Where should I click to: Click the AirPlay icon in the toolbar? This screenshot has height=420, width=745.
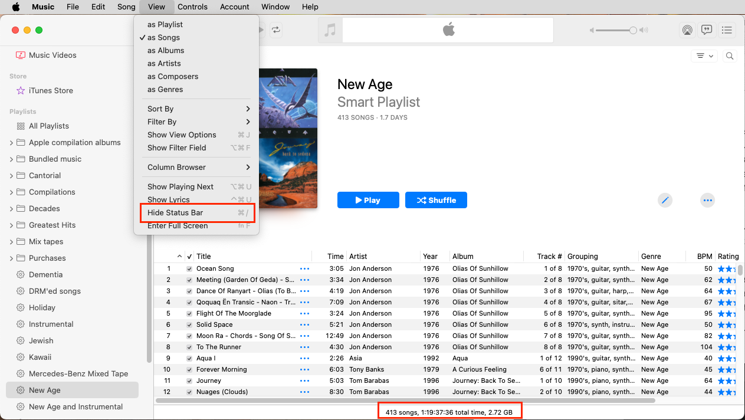687,30
